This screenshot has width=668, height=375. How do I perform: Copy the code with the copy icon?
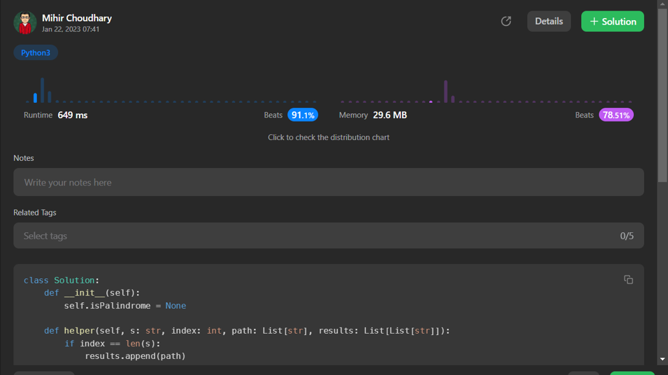pos(628,280)
